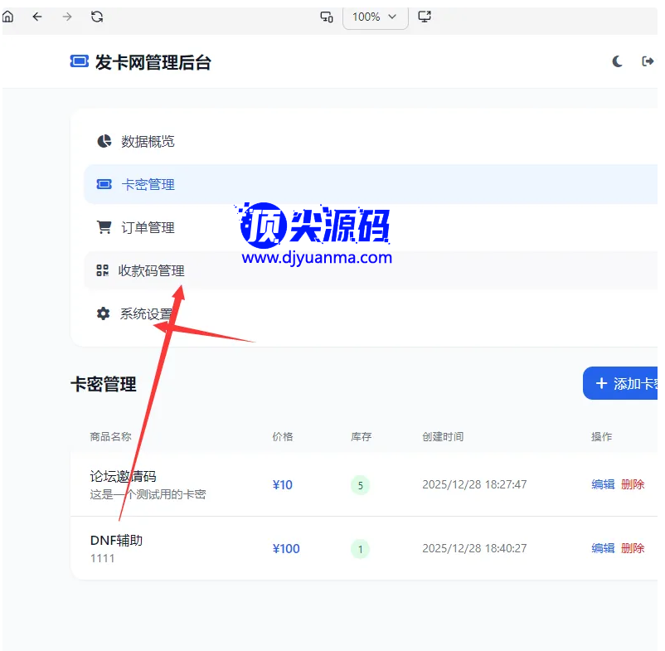Screen dimensions: 665x651
Task: Toggle dark mode with the moon icon
Action: pos(618,61)
